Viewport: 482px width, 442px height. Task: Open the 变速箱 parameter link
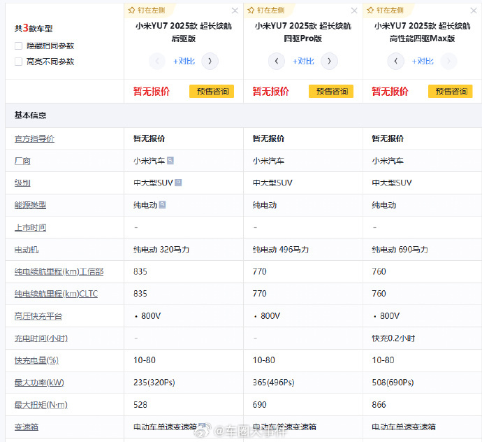point(27,427)
